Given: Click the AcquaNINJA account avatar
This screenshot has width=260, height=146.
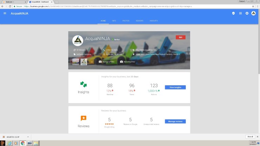Looking at the screenshot, I should [x=254, y=13].
